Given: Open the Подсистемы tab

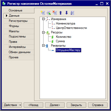Looking at the screenshot, I should (19, 36).
